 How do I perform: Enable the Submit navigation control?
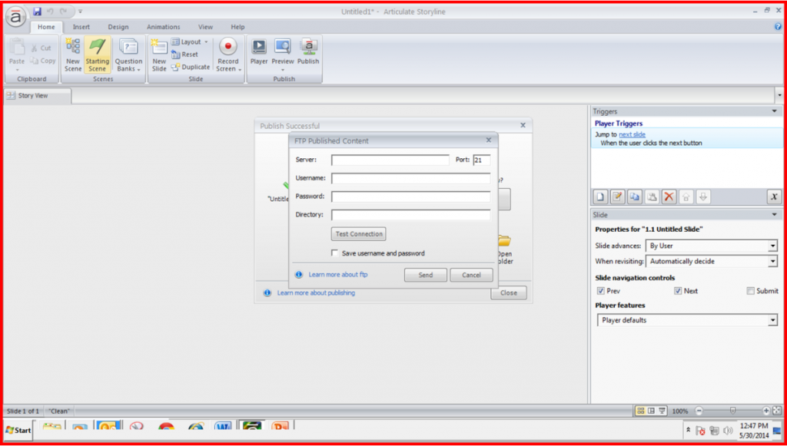[750, 291]
